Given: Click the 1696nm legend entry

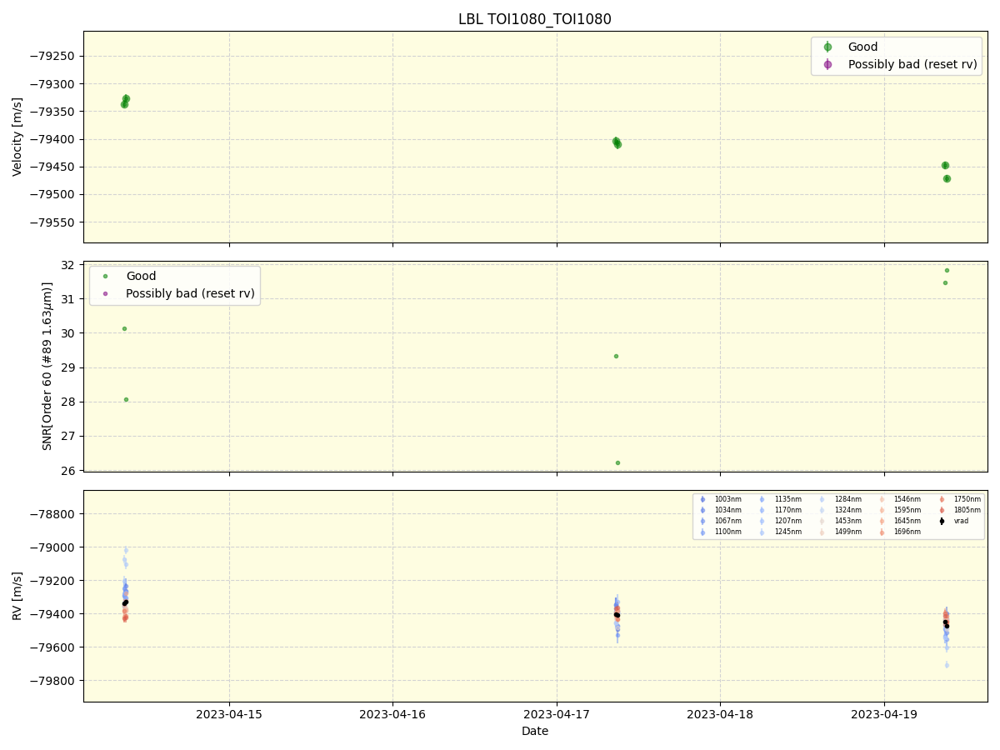Looking at the screenshot, I should 900,532.
